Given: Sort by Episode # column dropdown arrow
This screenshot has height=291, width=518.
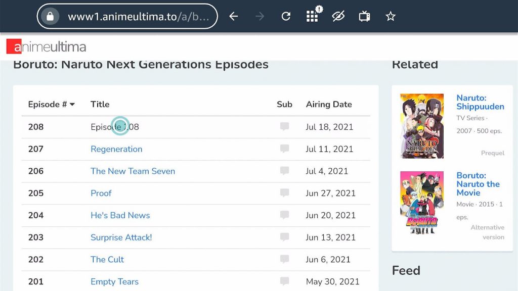Looking at the screenshot, I should click(72, 104).
